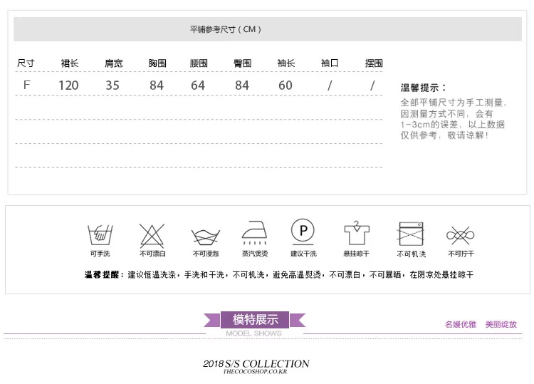Click the waist value 64
This screenshot has height=384, width=534.
[198, 85]
